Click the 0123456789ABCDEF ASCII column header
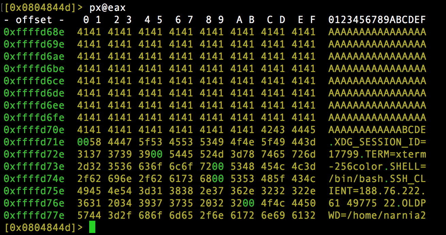This screenshot has height=235, width=446. coord(377,20)
